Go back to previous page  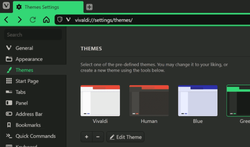[6, 20]
